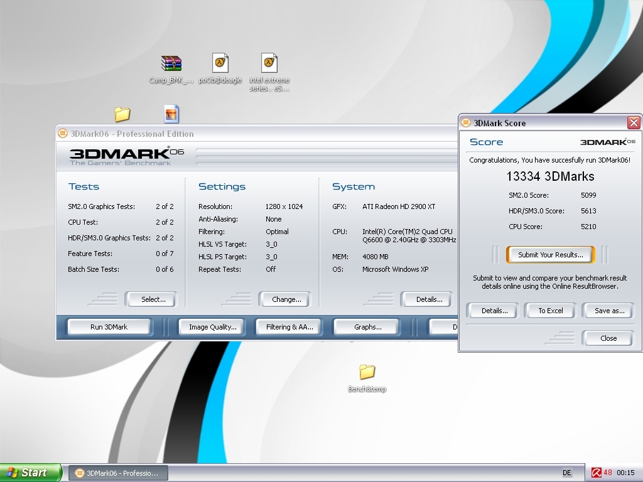Image resolution: width=643 pixels, height=482 pixels.
Task: Select the intel extreme series demo file icon
Action: 269,63
